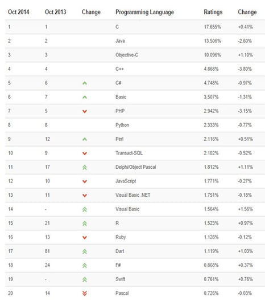Click the Transact-SQL language name
The image size is (265, 300).
(x=129, y=153)
